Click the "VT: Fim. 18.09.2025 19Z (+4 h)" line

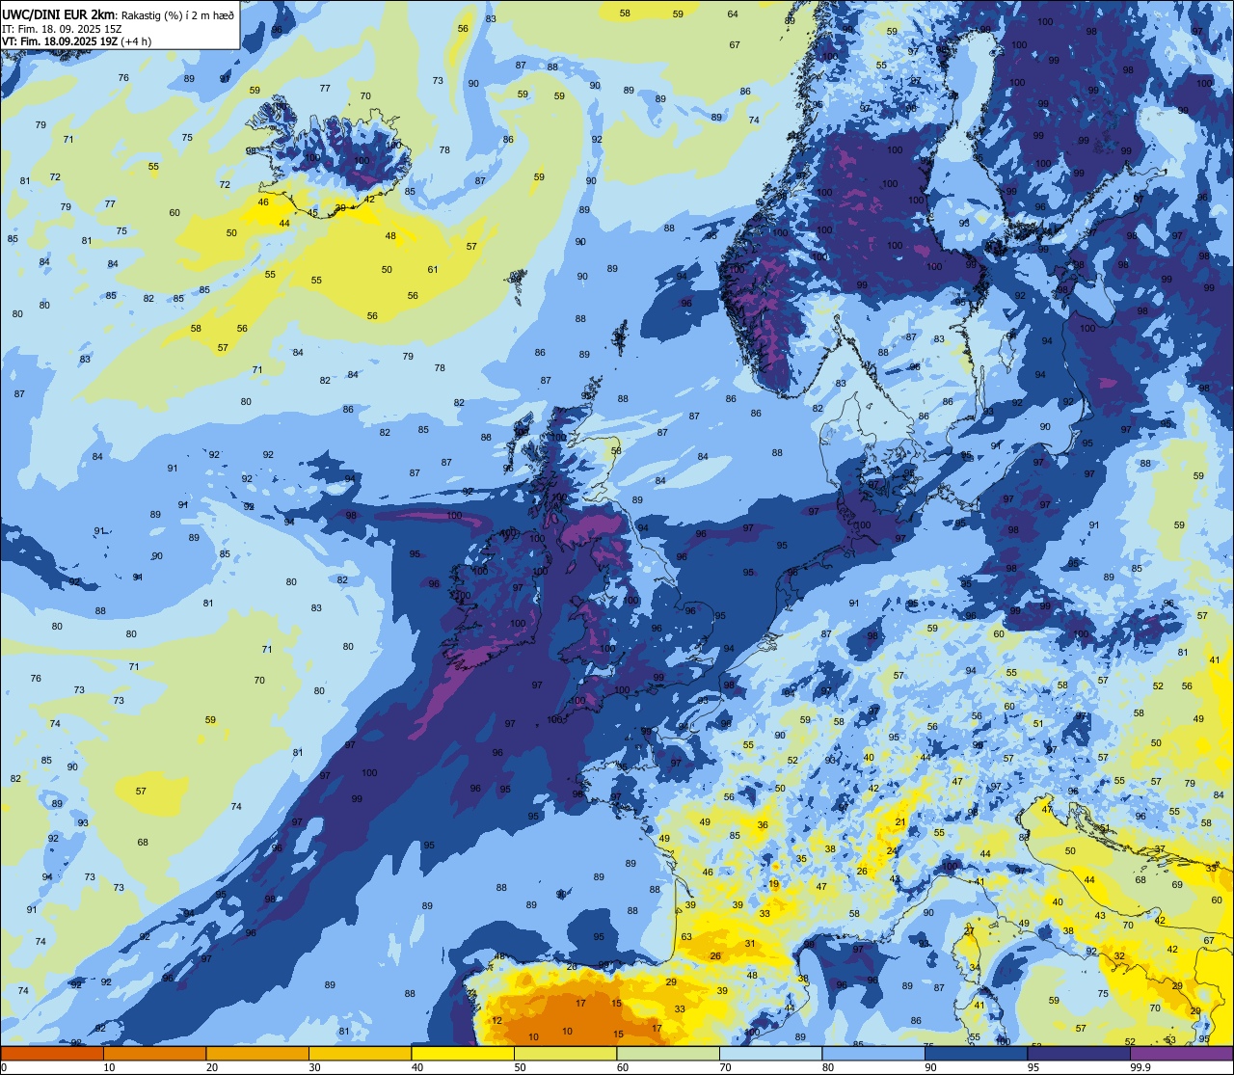[76, 41]
